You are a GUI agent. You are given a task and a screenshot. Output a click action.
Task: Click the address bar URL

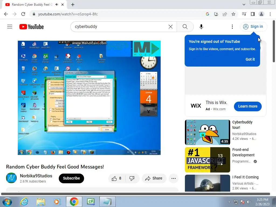pos(68,14)
